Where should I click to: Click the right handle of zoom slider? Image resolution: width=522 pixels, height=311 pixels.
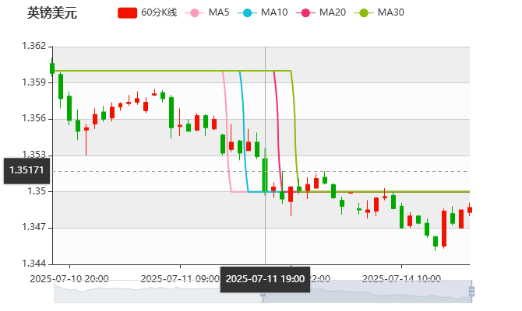click(x=472, y=291)
